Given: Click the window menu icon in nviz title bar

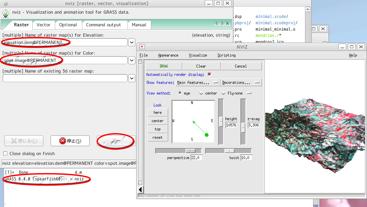Looking at the screenshot, I should (6, 3).
